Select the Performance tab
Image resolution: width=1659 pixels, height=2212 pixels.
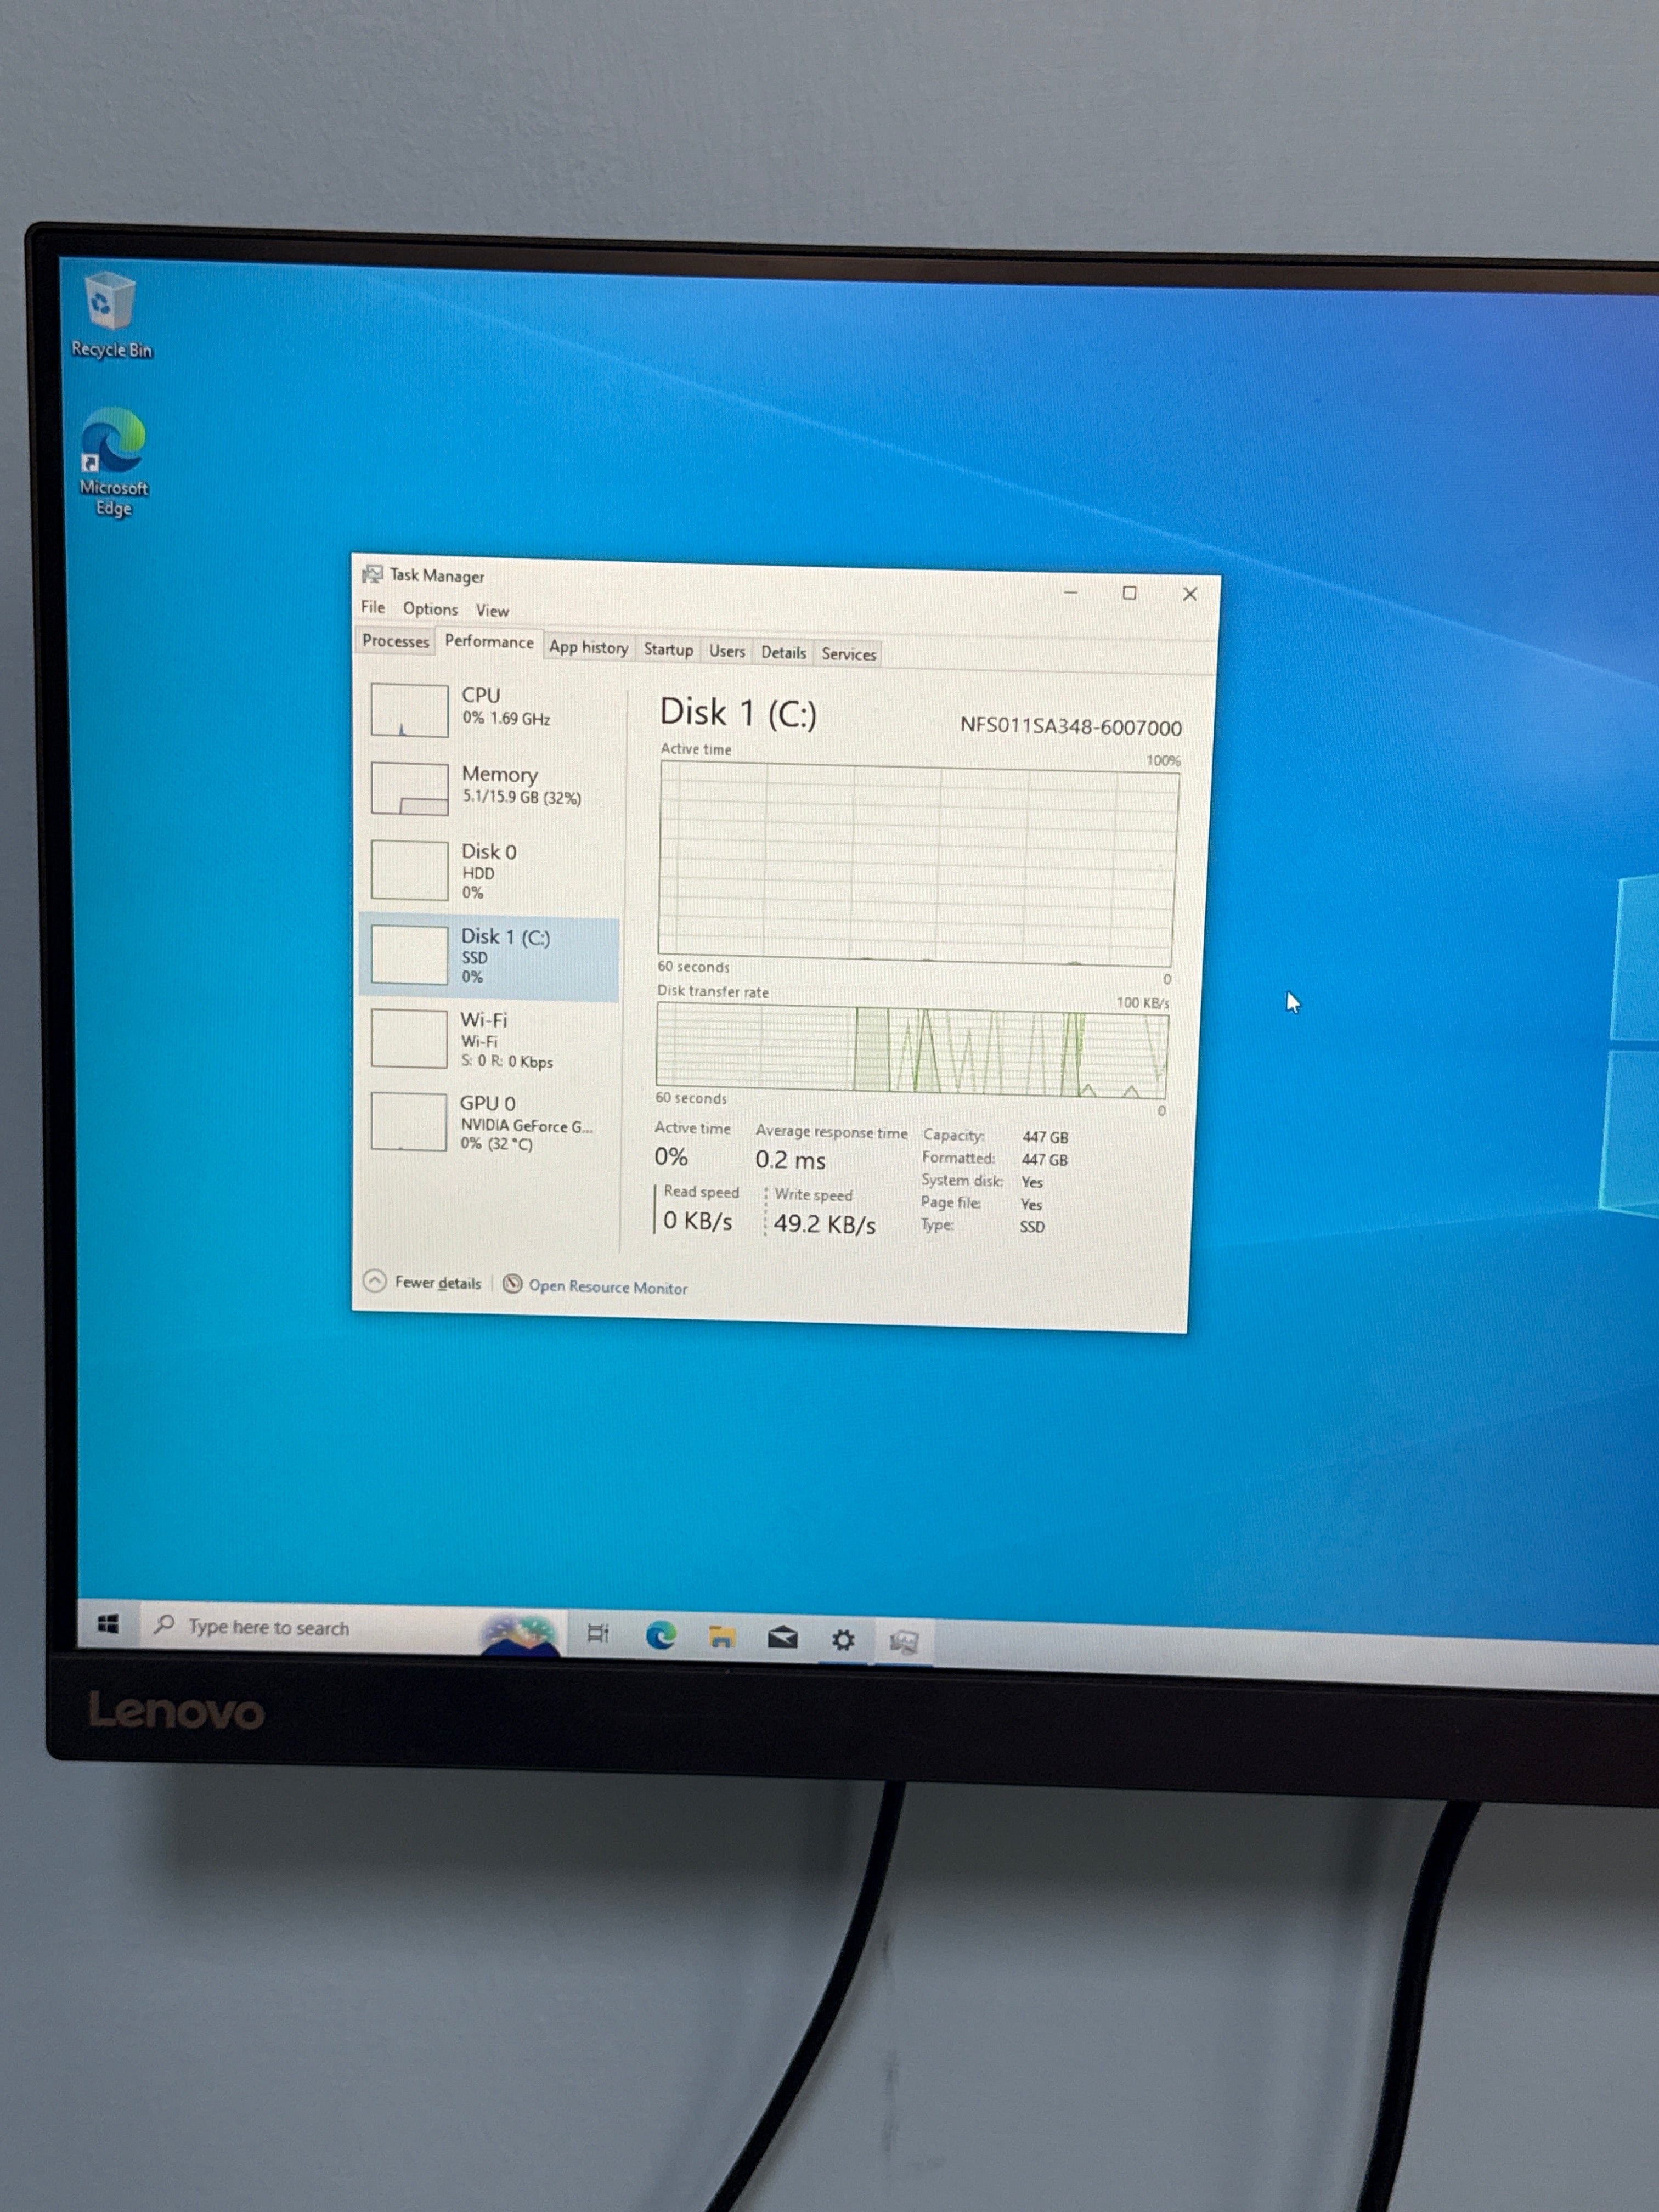click(489, 642)
